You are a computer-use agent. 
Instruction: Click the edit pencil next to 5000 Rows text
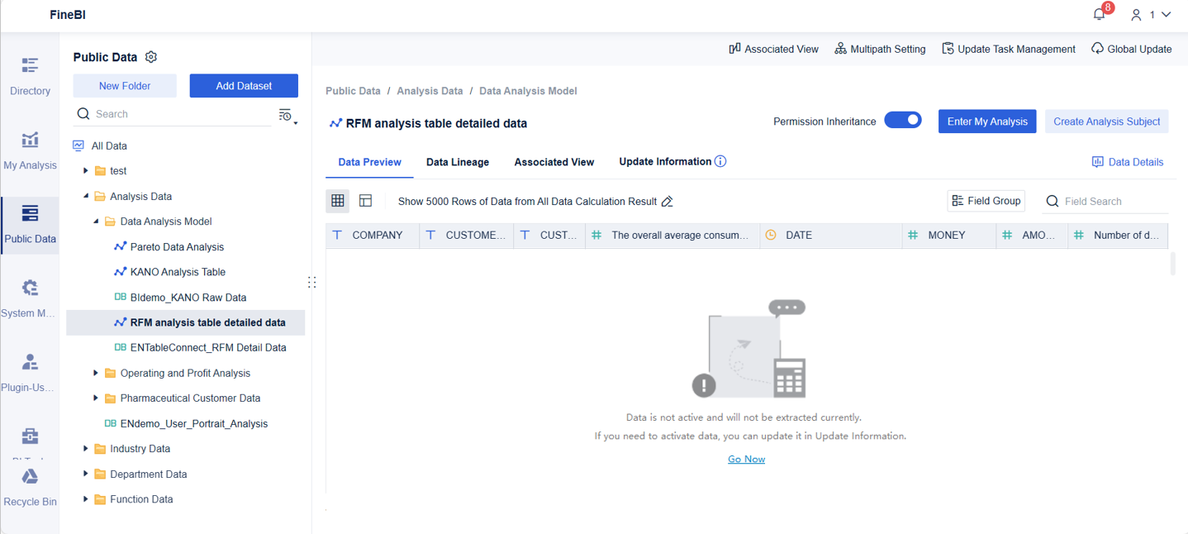(668, 201)
